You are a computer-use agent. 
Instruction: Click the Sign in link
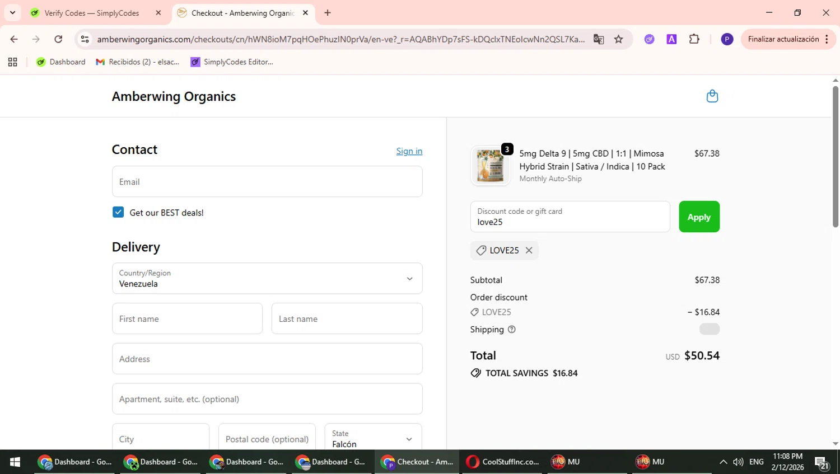pos(409,151)
